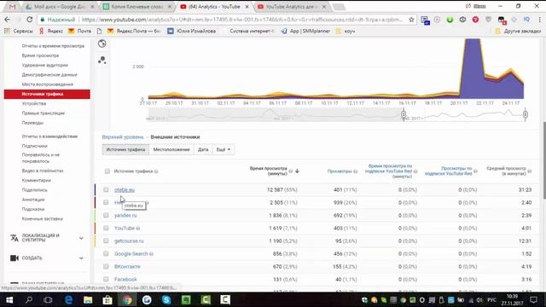This screenshot has height=307, width=546.
Task: Open the Ещё dropdown
Action: (224, 150)
